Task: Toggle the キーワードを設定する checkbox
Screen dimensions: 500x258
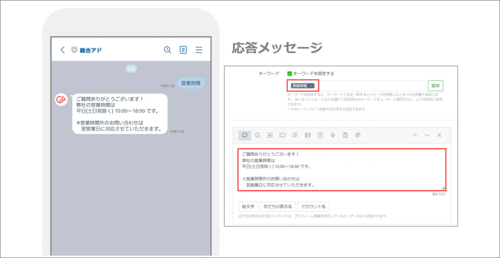Action: [x=290, y=74]
